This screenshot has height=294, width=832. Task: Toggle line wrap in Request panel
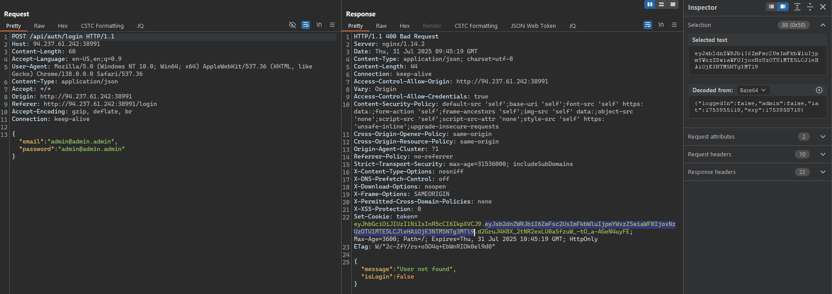(x=306, y=25)
